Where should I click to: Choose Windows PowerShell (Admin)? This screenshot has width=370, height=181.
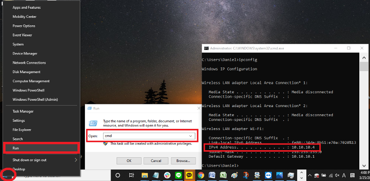[35, 100]
